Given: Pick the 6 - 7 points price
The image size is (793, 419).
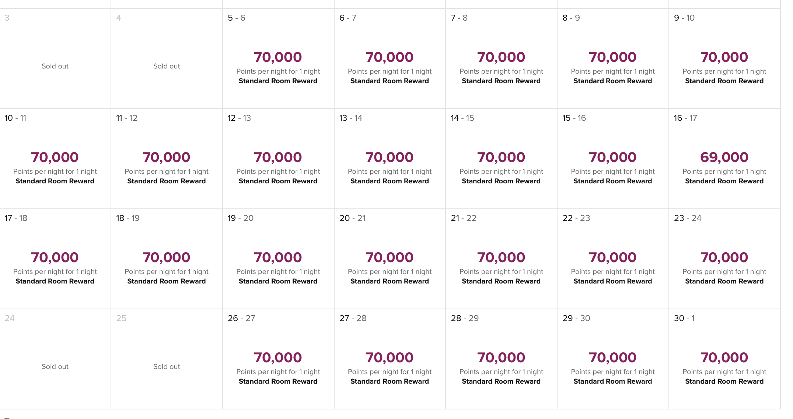Looking at the screenshot, I should pos(389,57).
